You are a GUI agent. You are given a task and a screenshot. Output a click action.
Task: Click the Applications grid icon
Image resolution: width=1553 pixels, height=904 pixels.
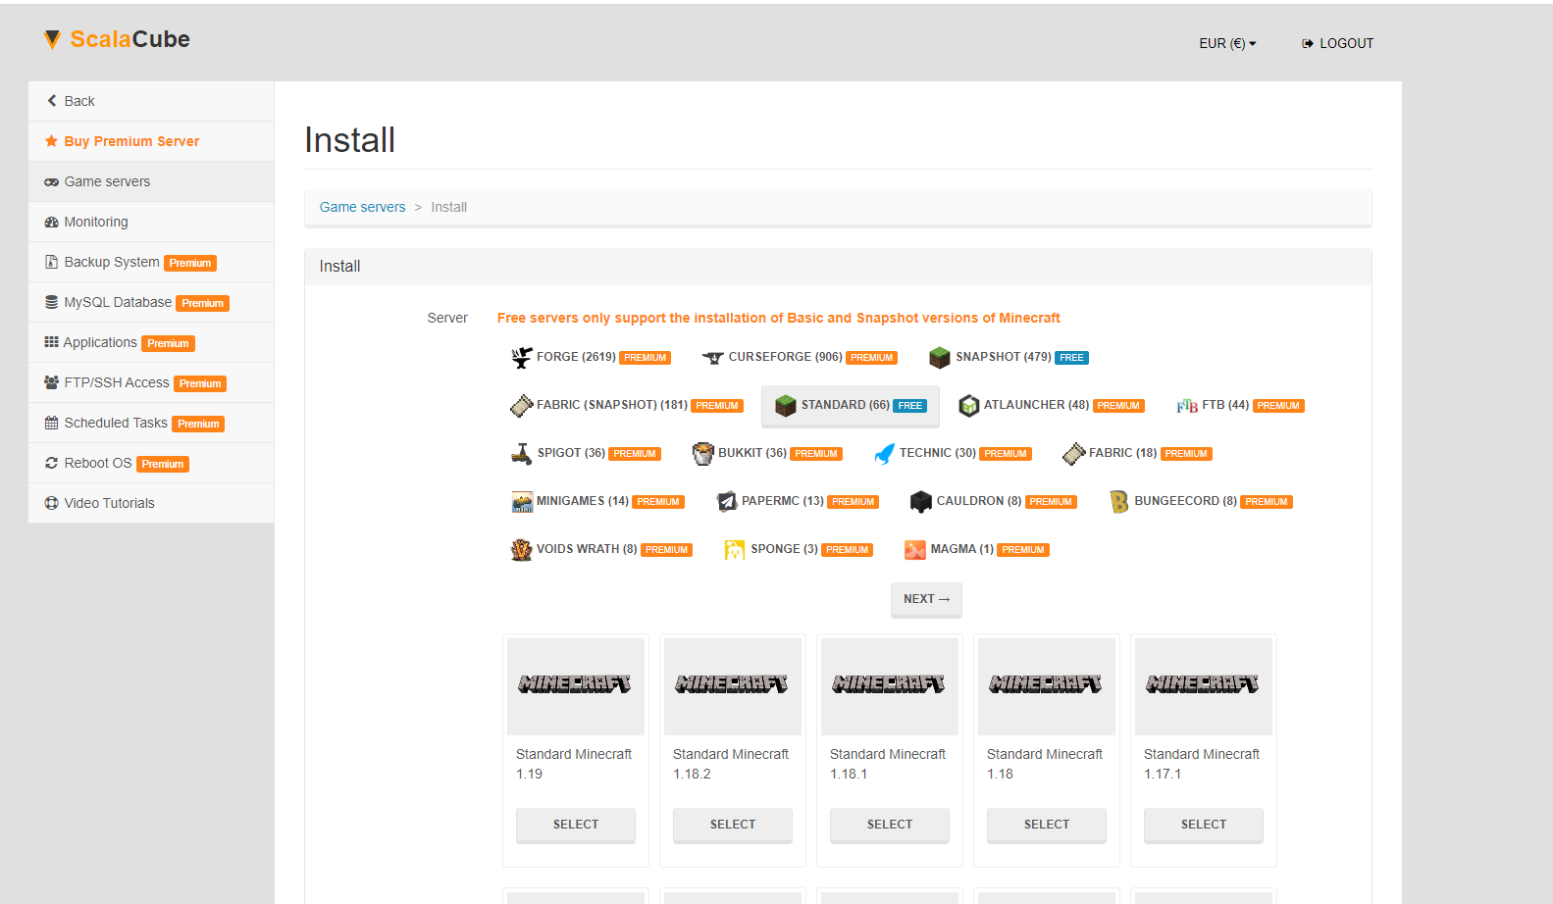click(52, 342)
